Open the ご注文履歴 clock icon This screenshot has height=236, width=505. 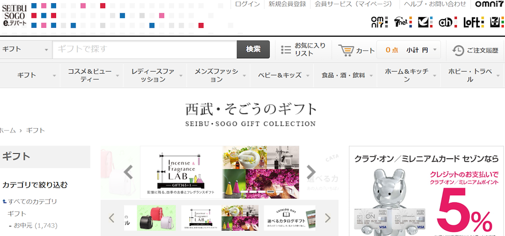[458, 50]
